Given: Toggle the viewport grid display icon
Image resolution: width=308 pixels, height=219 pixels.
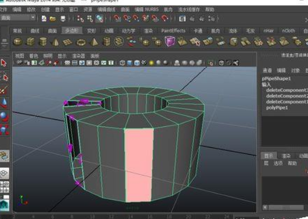Looking at the screenshot, I should pyautogui.click(x=67, y=63).
